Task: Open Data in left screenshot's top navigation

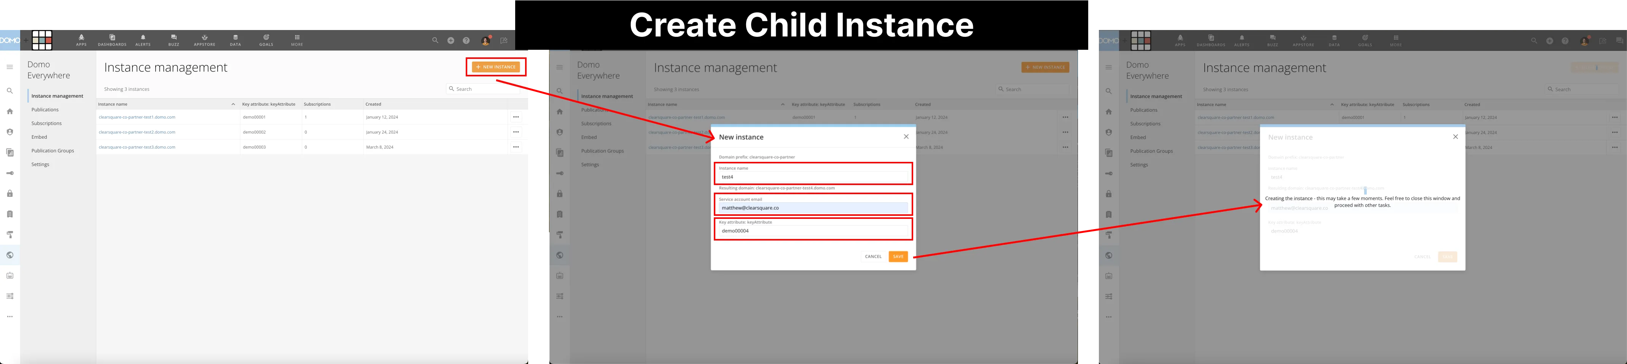Action: click(x=236, y=40)
